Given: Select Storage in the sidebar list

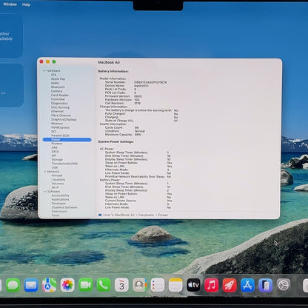Looking at the screenshot, I should pyautogui.click(x=57, y=159).
